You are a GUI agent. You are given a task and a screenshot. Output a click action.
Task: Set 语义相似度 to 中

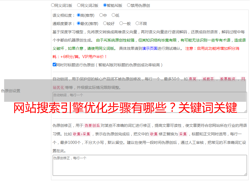click(x=101, y=15)
